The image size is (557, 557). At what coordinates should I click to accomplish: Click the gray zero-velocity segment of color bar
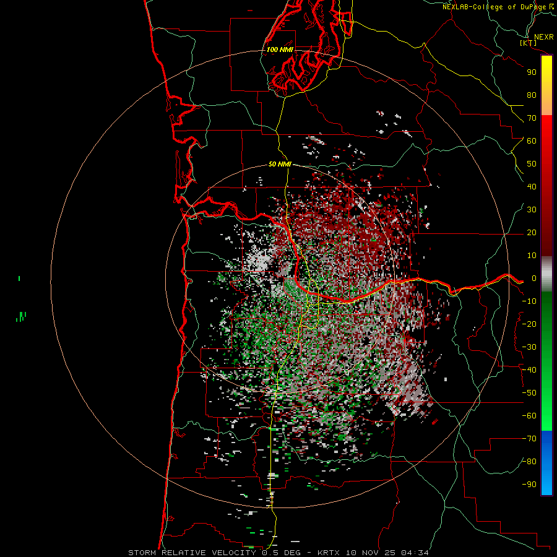click(x=546, y=274)
